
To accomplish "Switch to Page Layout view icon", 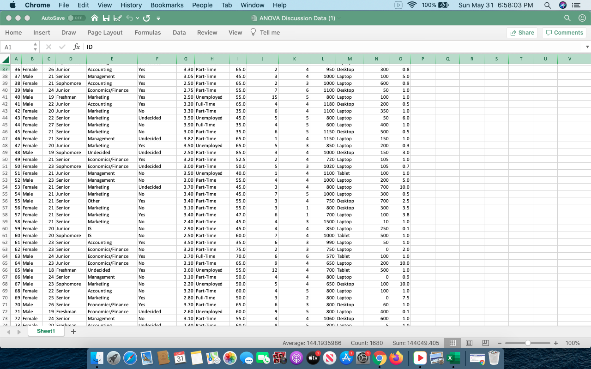I will pyautogui.click(x=469, y=343).
